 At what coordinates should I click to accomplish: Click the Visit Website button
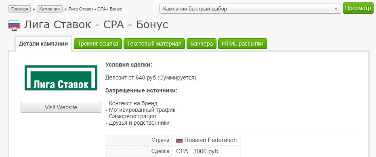pyautogui.click(x=61, y=107)
